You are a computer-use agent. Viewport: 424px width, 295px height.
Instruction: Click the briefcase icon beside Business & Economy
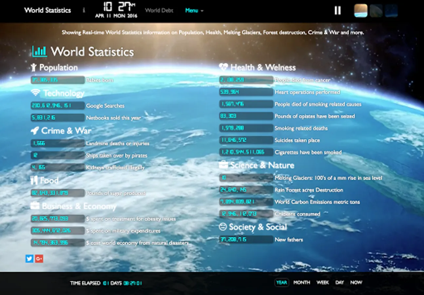(35, 206)
